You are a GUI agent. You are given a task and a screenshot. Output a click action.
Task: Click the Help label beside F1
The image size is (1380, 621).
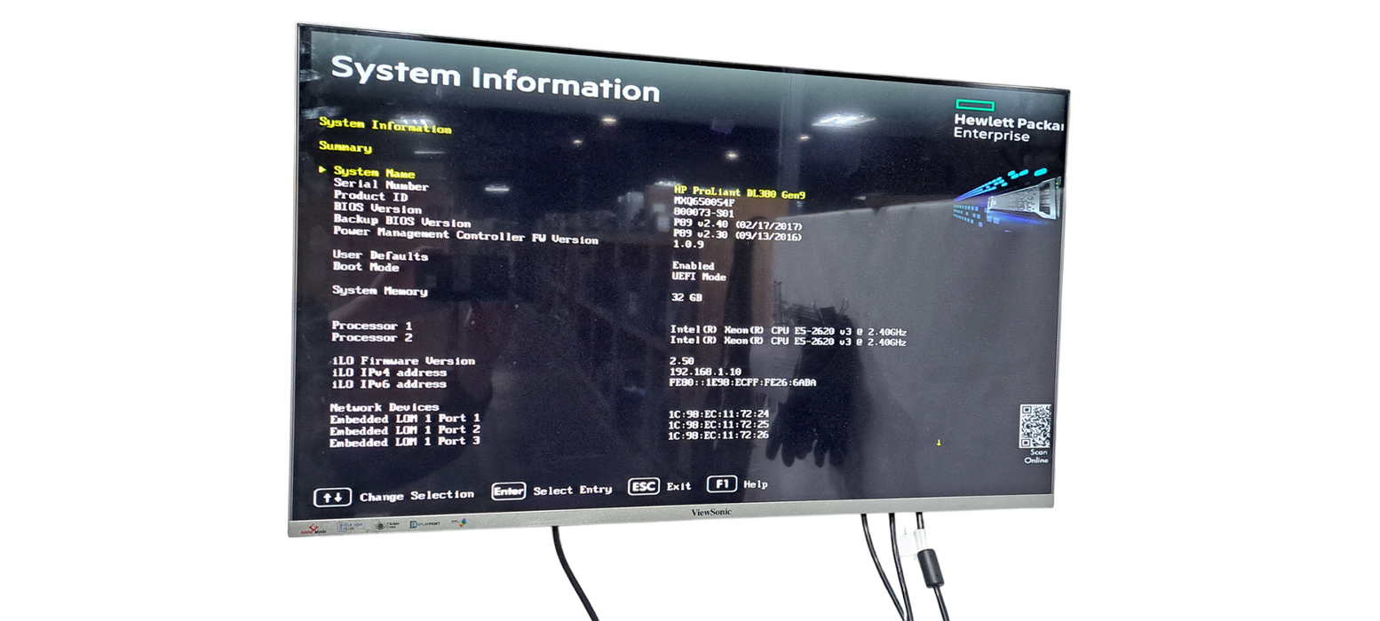[x=756, y=484]
